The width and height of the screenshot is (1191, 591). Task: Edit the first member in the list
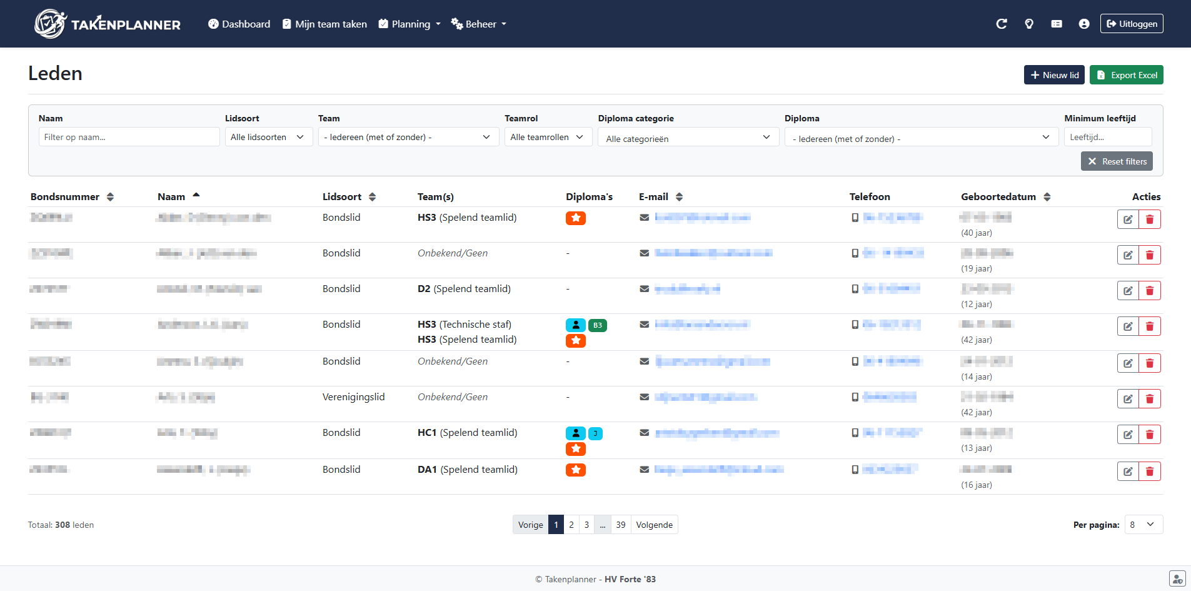1127,220
